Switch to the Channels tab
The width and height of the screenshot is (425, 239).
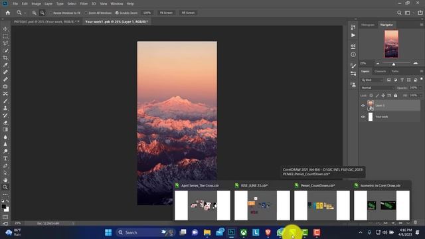point(380,71)
